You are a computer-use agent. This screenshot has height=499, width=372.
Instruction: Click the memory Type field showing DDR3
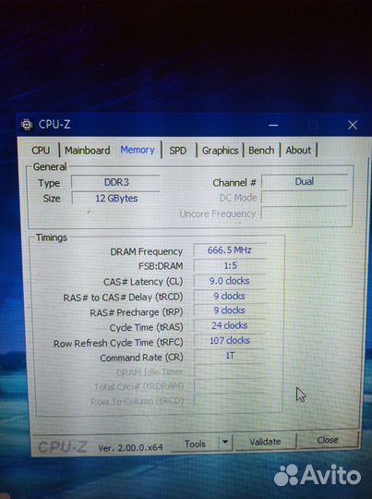(116, 182)
